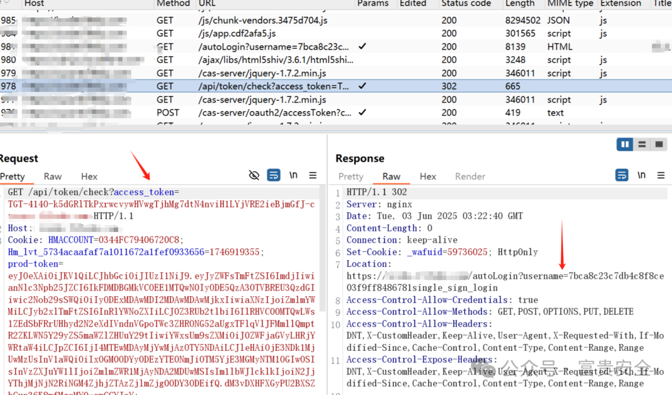Select side-by-side split layout icon

coord(625,144)
